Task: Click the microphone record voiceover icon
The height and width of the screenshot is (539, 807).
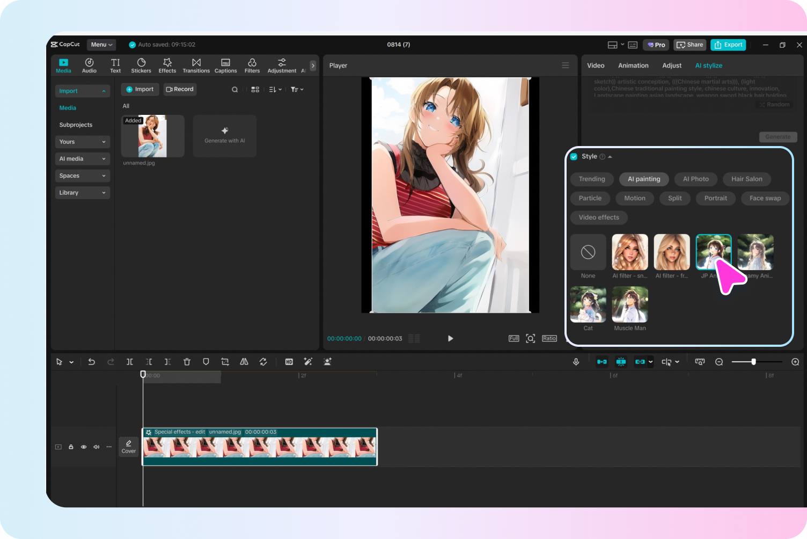Action: pos(576,362)
